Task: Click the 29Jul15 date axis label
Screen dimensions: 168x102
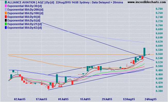Action: (107, 99)
